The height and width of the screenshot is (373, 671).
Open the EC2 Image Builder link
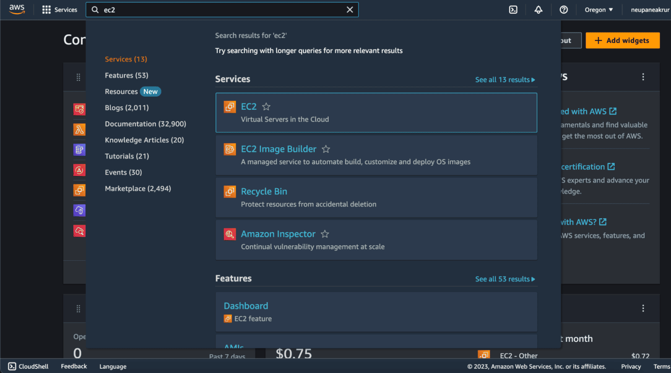point(279,149)
